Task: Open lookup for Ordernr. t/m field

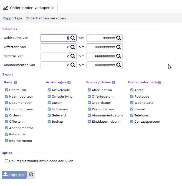Action: pos(119,56)
